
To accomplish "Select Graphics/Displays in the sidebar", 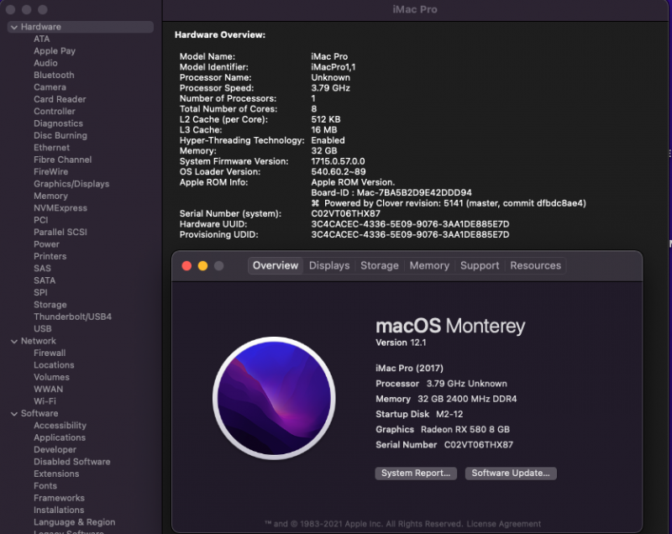I will pyautogui.click(x=71, y=184).
